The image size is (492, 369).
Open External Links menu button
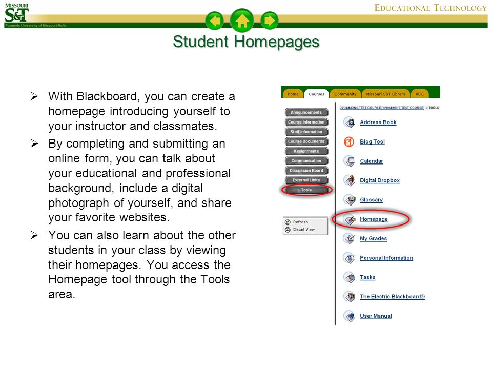click(x=306, y=180)
